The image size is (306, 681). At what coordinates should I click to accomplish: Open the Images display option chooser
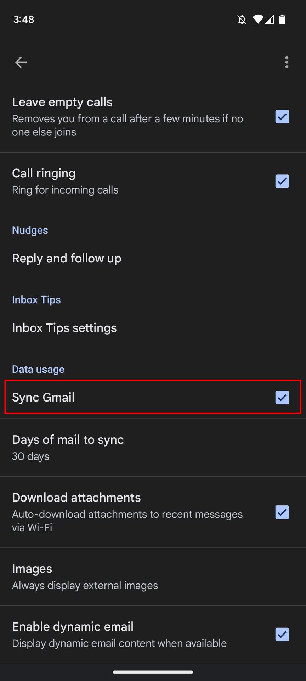(x=85, y=576)
